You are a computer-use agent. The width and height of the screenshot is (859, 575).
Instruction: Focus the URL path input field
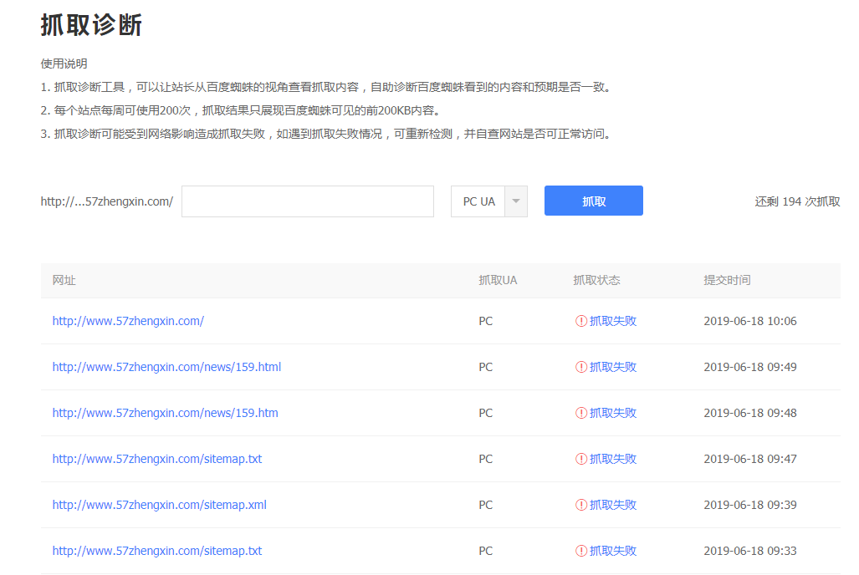(x=307, y=201)
